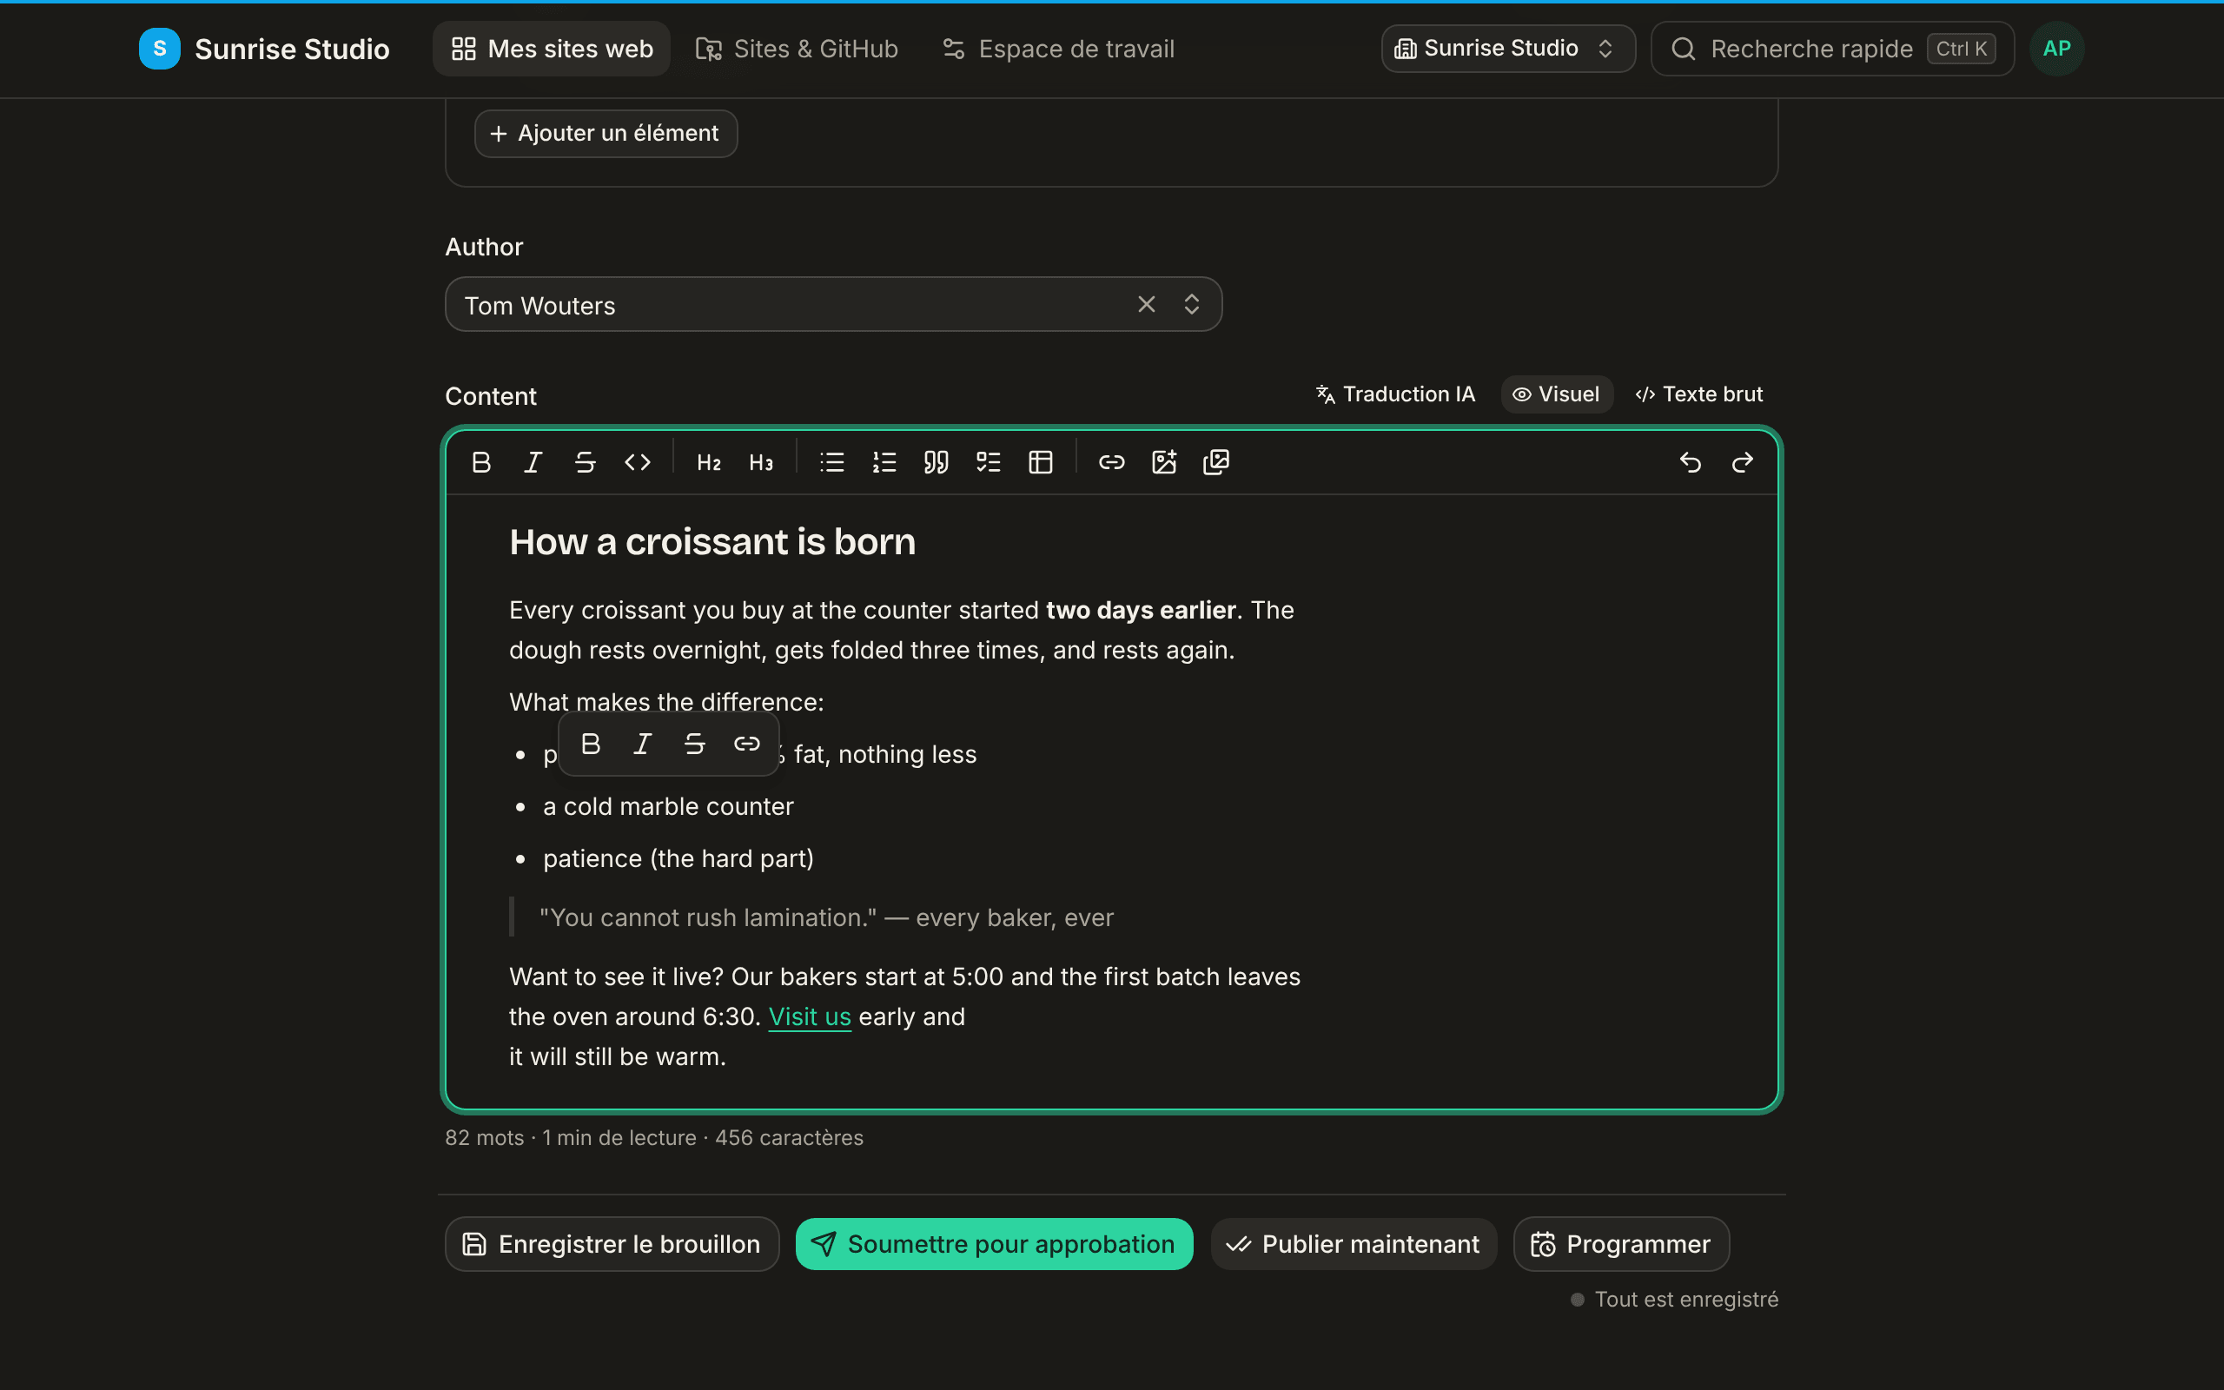Switch editor to Visuel mode
This screenshot has height=1390, width=2224.
[x=1557, y=394]
